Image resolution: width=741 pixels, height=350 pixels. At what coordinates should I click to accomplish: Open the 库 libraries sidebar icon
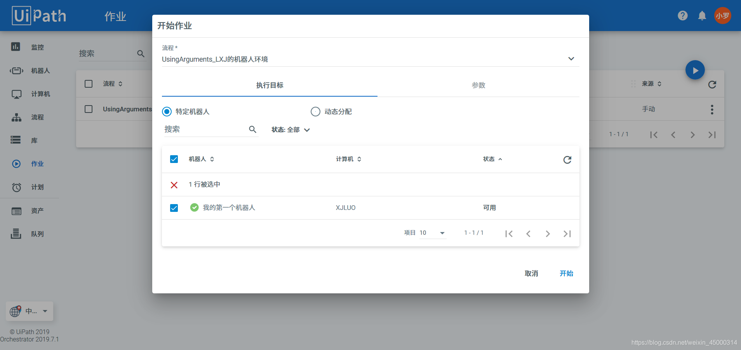(16, 140)
